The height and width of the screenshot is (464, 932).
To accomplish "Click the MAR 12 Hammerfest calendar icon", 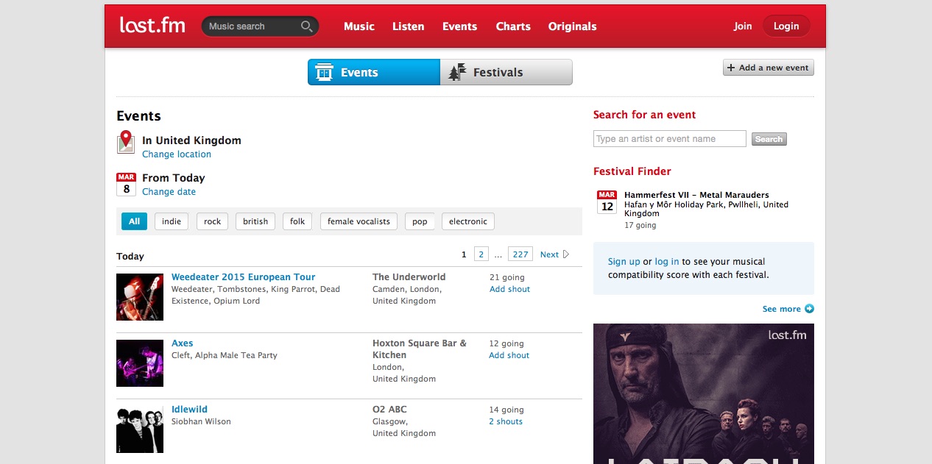I will tap(607, 201).
